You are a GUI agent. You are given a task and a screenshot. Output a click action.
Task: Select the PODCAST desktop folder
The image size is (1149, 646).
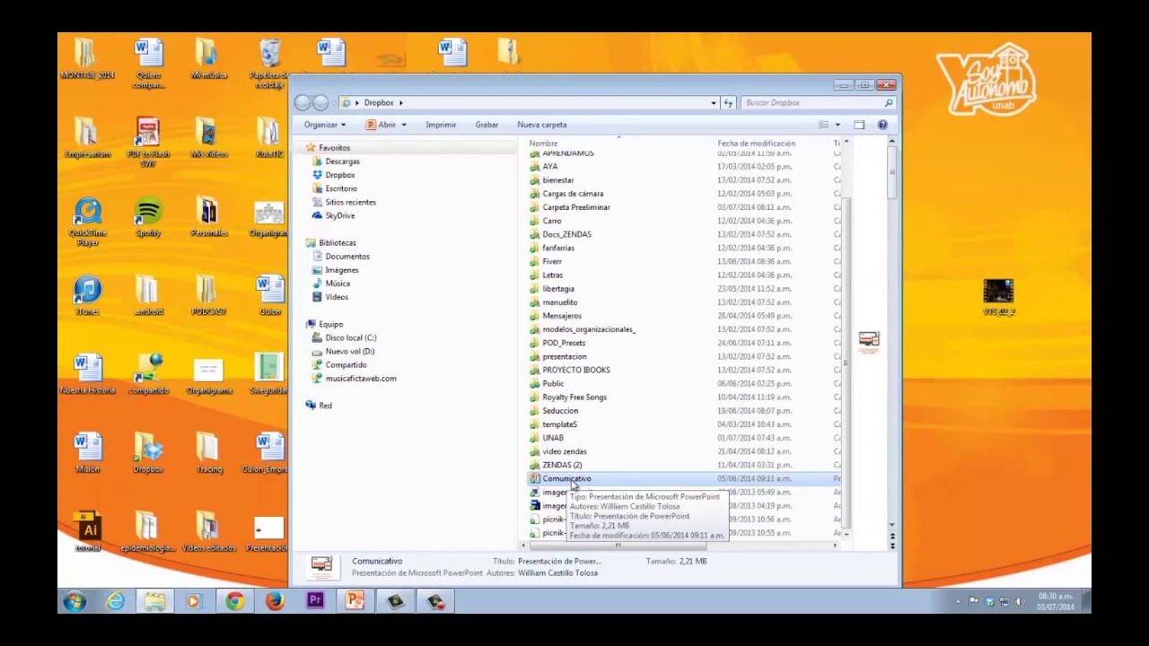pos(208,295)
